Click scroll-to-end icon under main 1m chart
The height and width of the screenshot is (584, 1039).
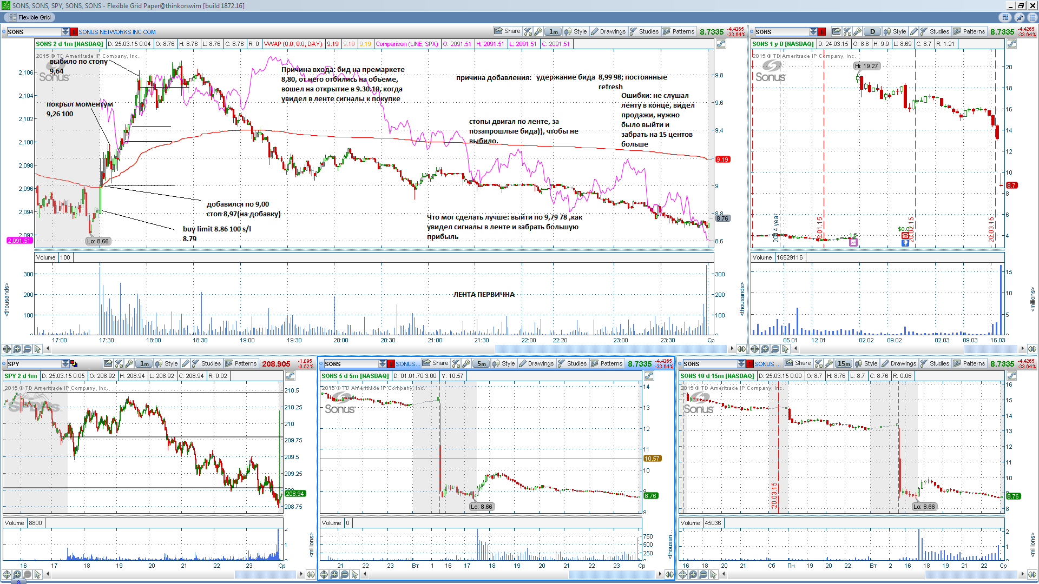click(741, 349)
